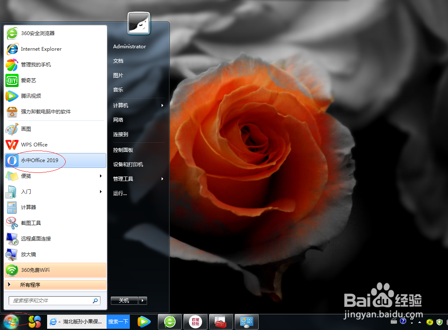The image size is (448, 330).
Task: Expand 所有程序 all programs list
Action: (x=55, y=285)
